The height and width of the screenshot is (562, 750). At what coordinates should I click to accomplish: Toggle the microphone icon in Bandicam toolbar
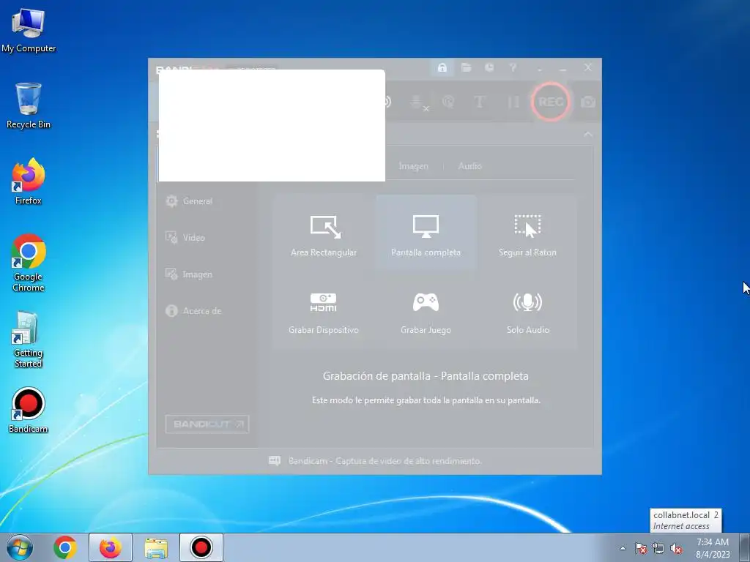417,102
